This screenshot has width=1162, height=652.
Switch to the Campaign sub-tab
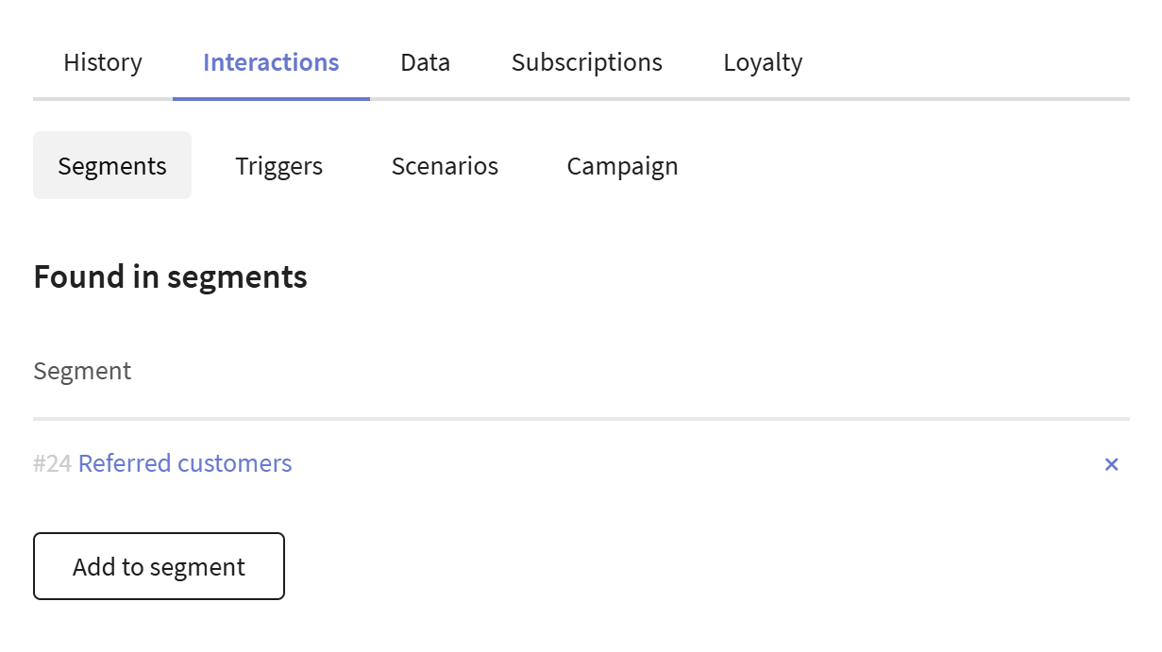point(622,166)
